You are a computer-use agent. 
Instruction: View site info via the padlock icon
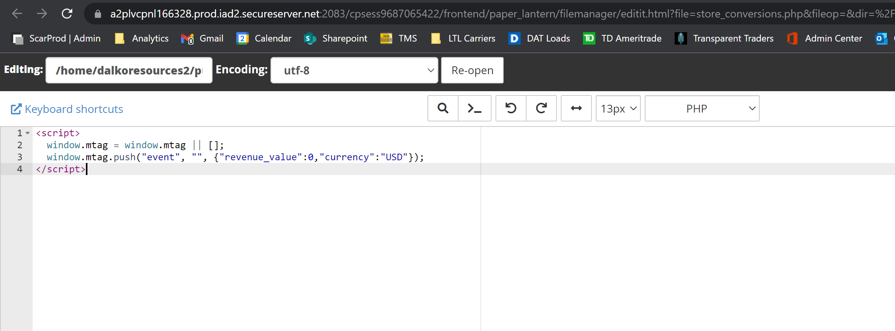[x=98, y=14]
